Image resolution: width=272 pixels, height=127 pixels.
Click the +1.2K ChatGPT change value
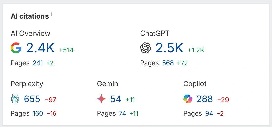pyautogui.click(x=196, y=50)
